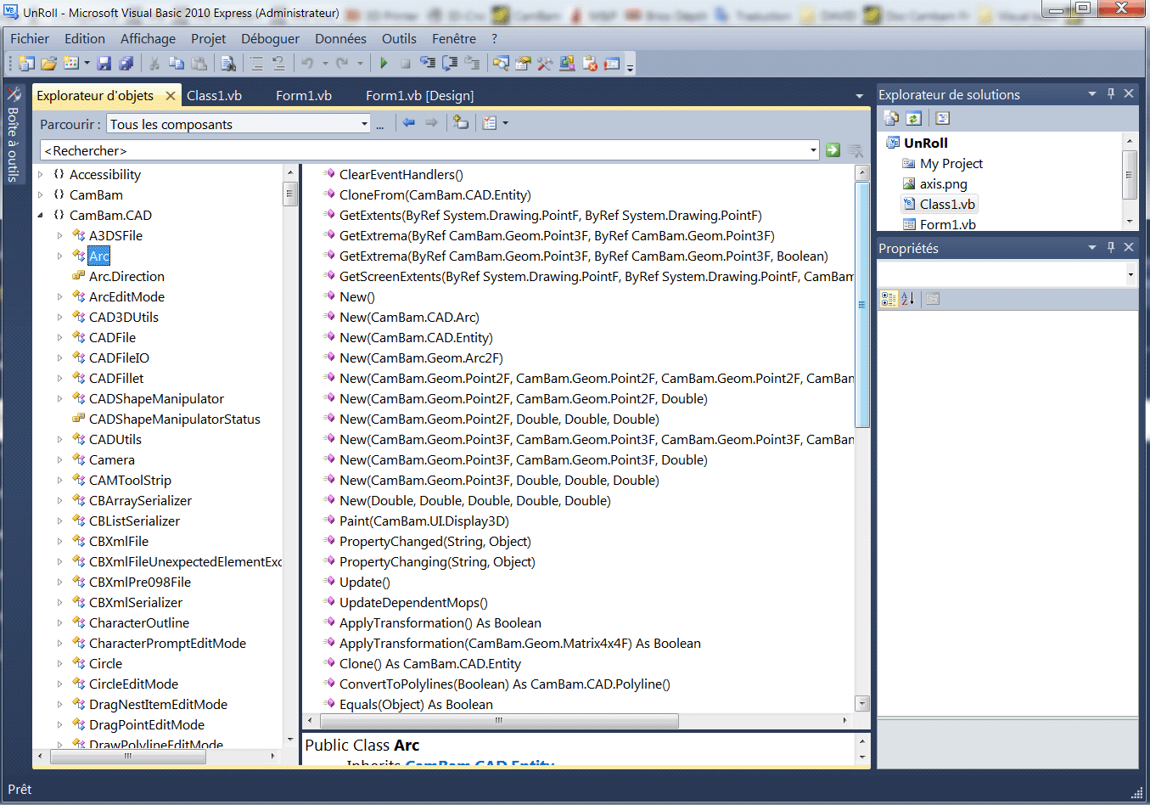
Task: Click the Step Out debug icon
Action: pos(472,64)
